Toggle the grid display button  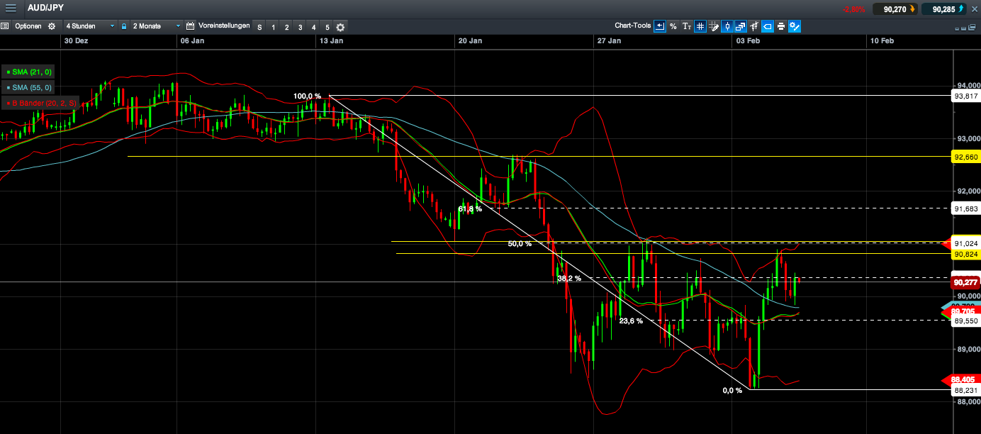700,26
